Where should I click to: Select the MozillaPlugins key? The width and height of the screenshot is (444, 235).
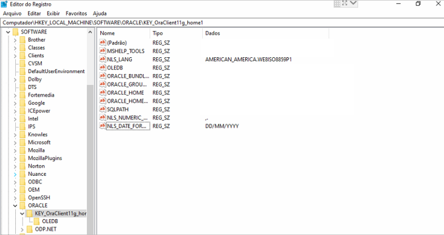pyautogui.click(x=44, y=158)
